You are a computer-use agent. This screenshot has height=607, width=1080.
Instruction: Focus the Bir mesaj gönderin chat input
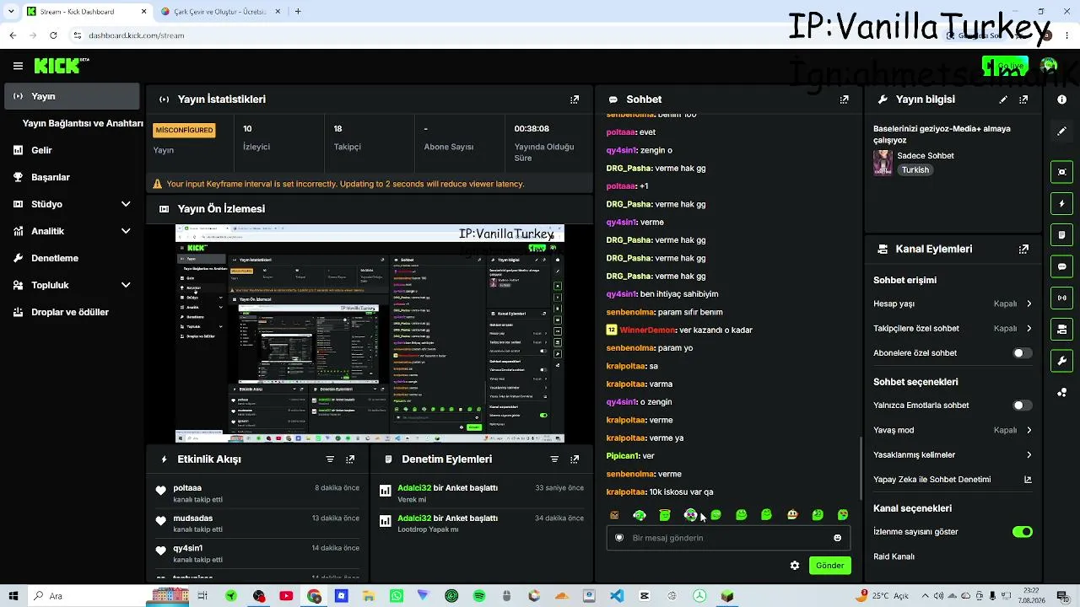(x=728, y=538)
